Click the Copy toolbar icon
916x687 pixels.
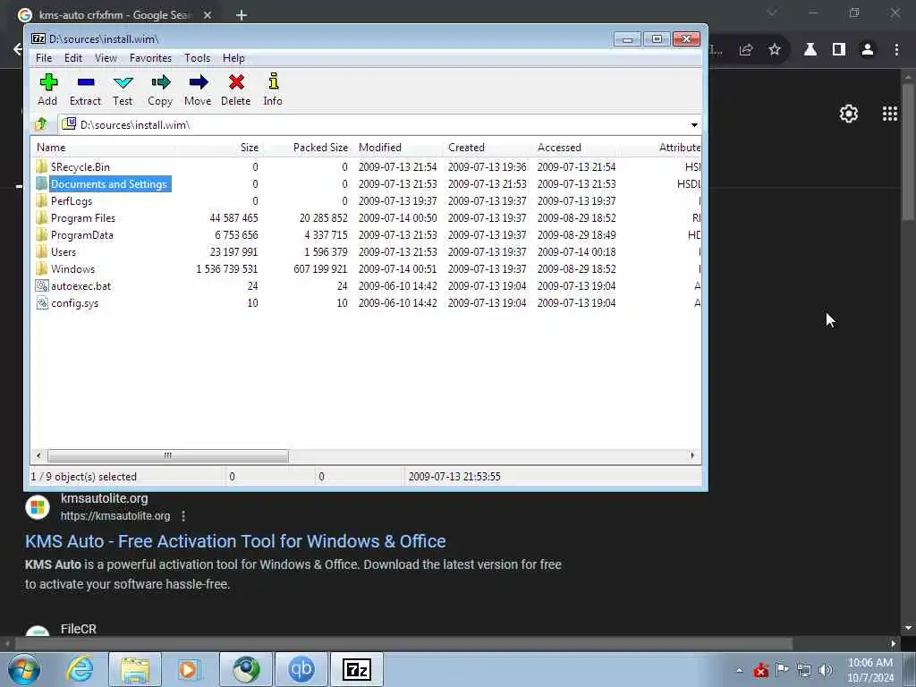tap(160, 89)
